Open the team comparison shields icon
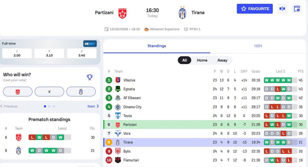Image resolution: width=308 pixels, height=167 pixels. click(x=282, y=9)
